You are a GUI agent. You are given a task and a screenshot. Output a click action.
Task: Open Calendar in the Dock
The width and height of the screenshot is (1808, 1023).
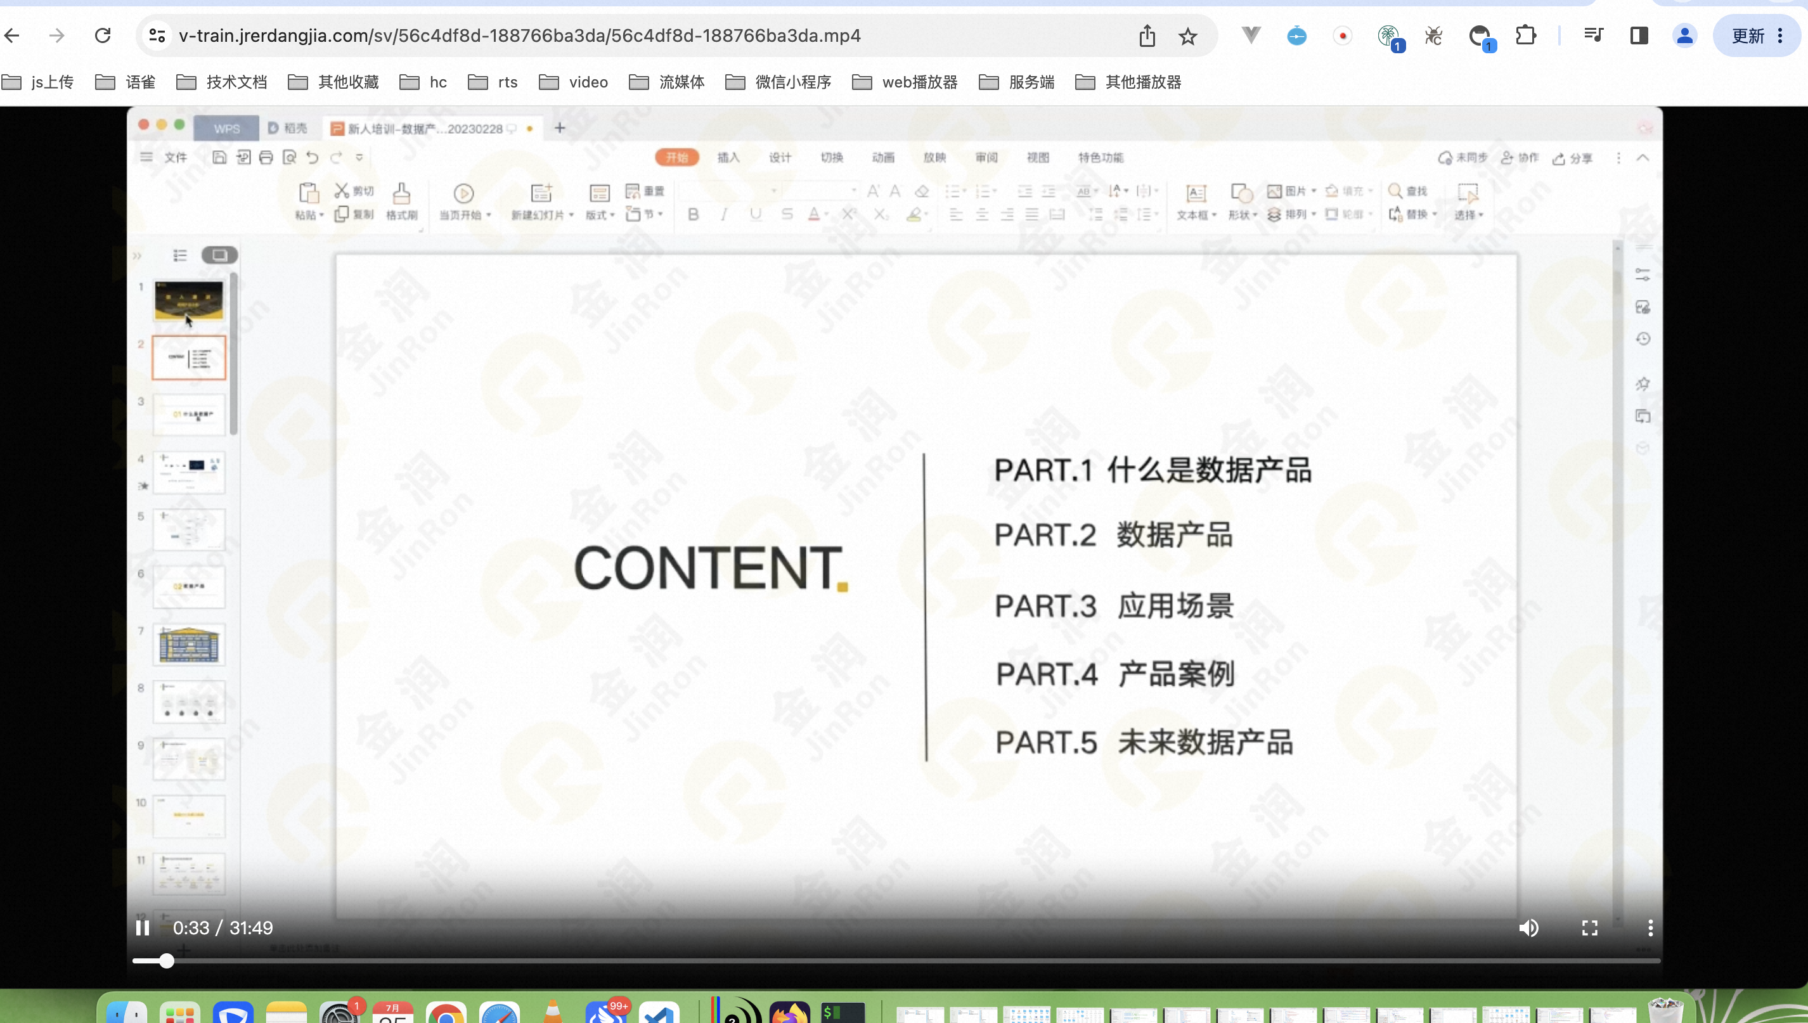tap(394, 1012)
